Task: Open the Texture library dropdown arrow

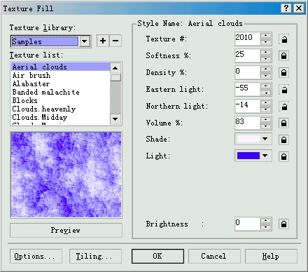Action: coord(85,41)
